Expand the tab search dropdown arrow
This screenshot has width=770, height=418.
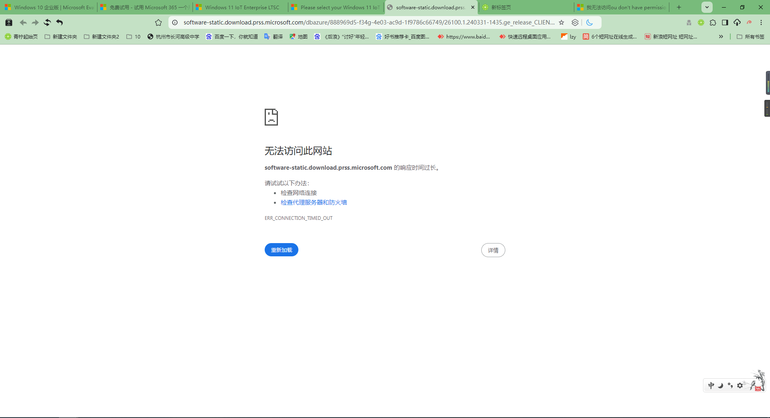(x=707, y=7)
